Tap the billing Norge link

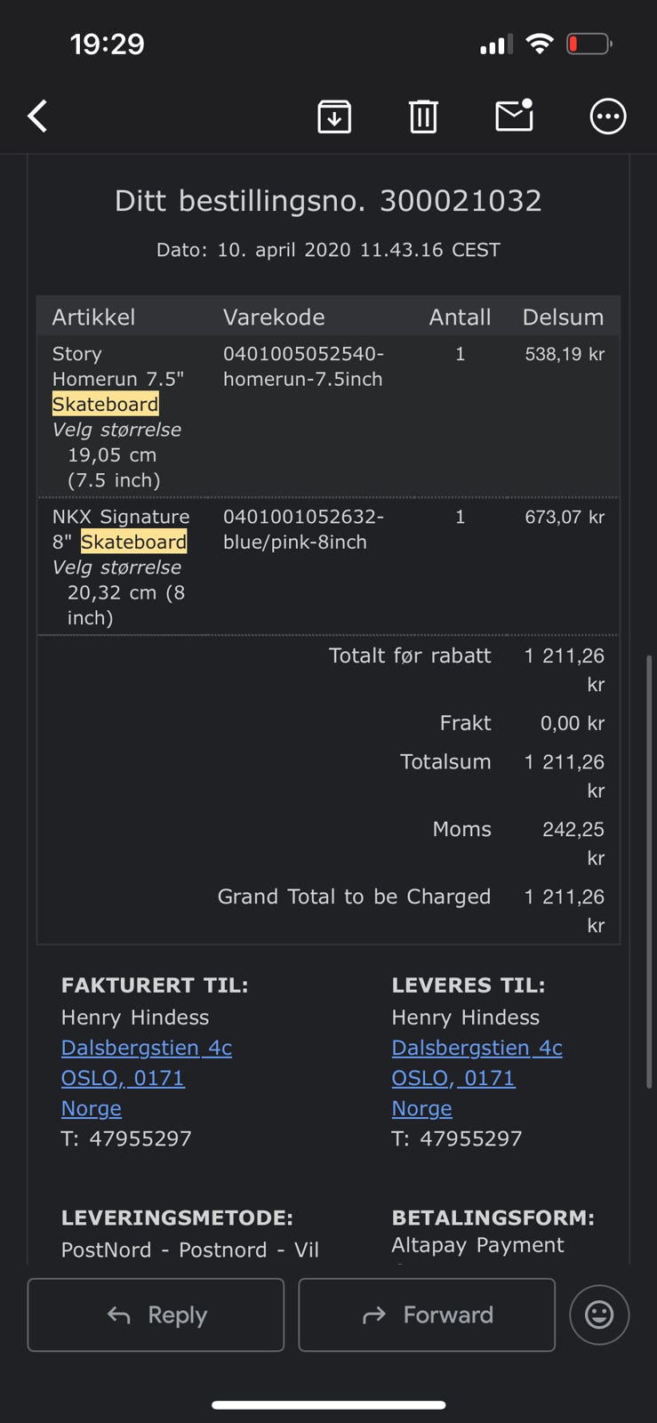tap(92, 1108)
